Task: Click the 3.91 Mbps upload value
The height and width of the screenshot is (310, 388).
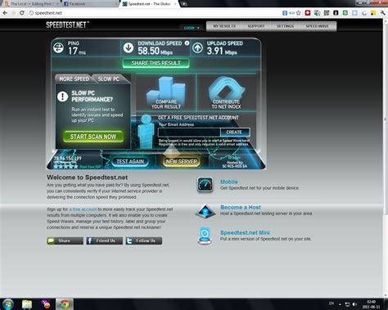Action: point(222,51)
